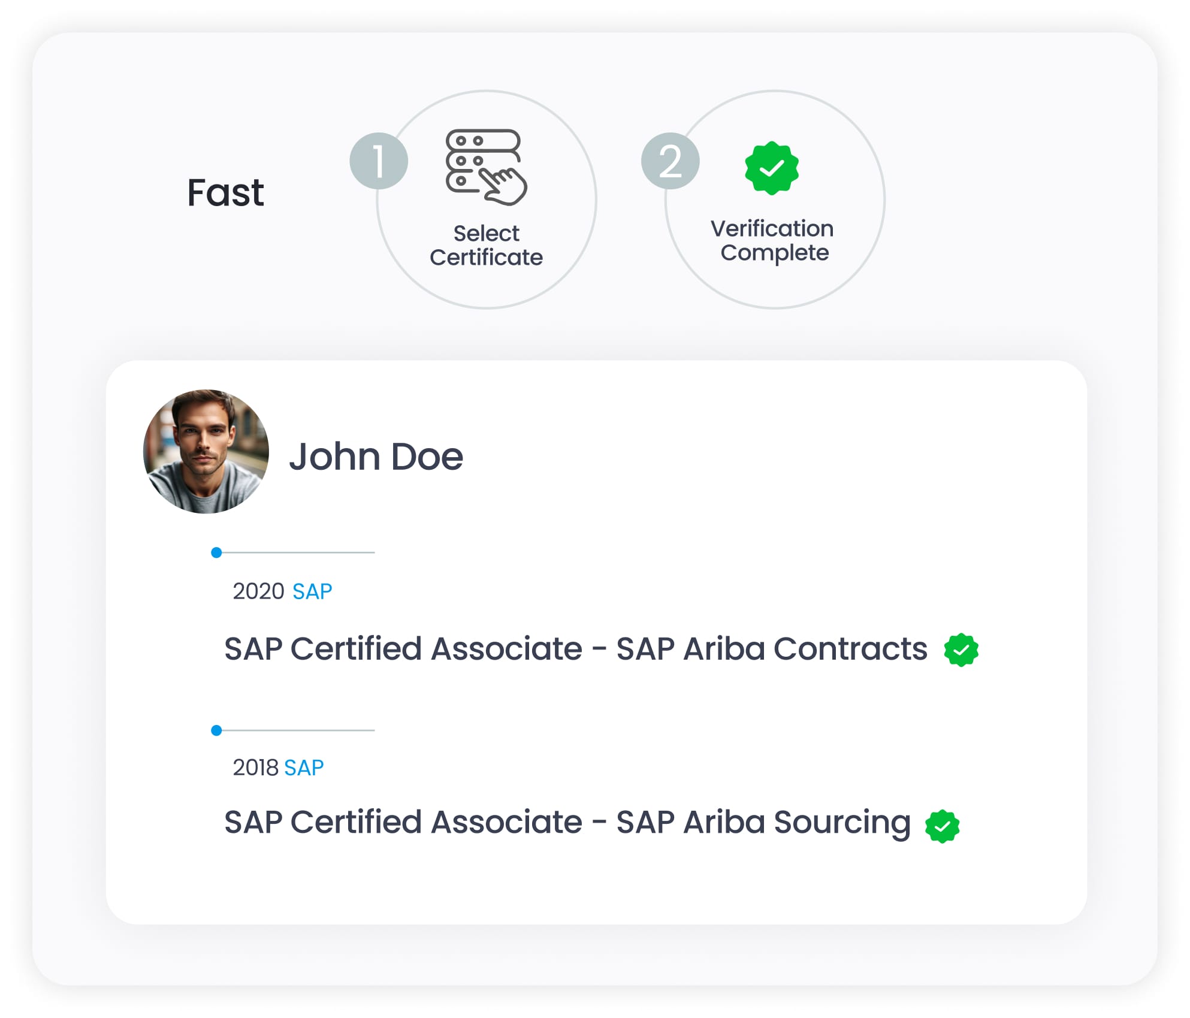Click the 2020 year label
Image resolution: width=1190 pixels, height=1018 pixels.
(258, 592)
